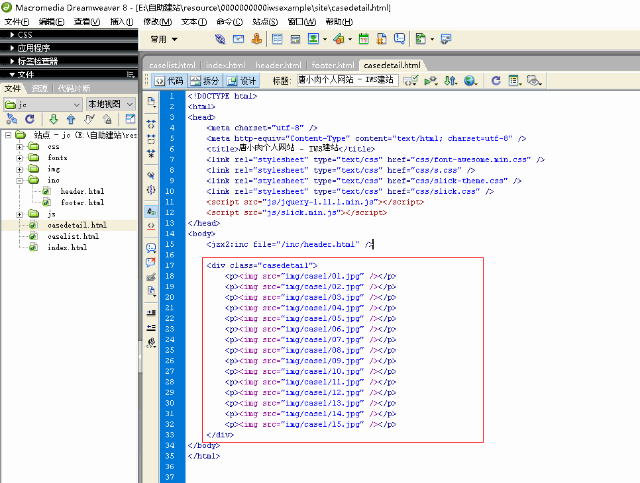Expand the js folder
Image resolution: width=640 pixels, height=483 pixels.
(x=20, y=214)
